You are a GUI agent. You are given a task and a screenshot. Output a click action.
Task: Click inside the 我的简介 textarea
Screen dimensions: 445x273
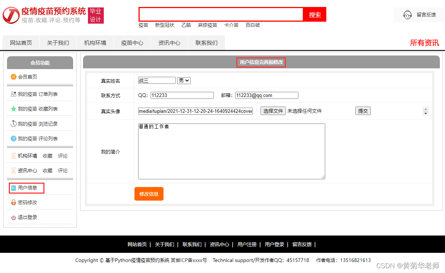tap(232, 151)
